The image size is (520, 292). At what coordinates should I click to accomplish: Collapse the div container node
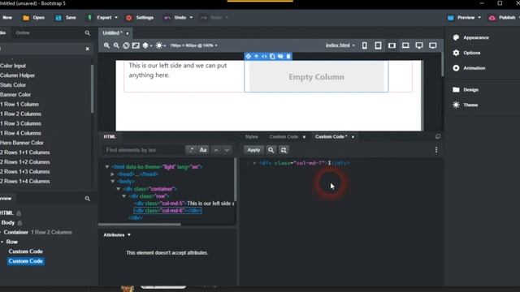tap(119, 189)
